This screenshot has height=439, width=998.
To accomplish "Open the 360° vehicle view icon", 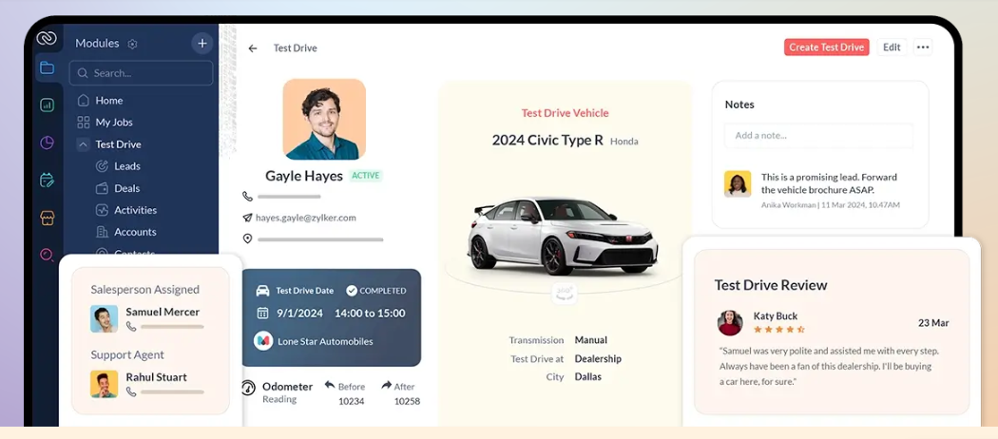I will tap(565, 292).
